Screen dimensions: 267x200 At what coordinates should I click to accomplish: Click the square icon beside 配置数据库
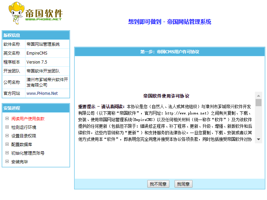point(7,144)
